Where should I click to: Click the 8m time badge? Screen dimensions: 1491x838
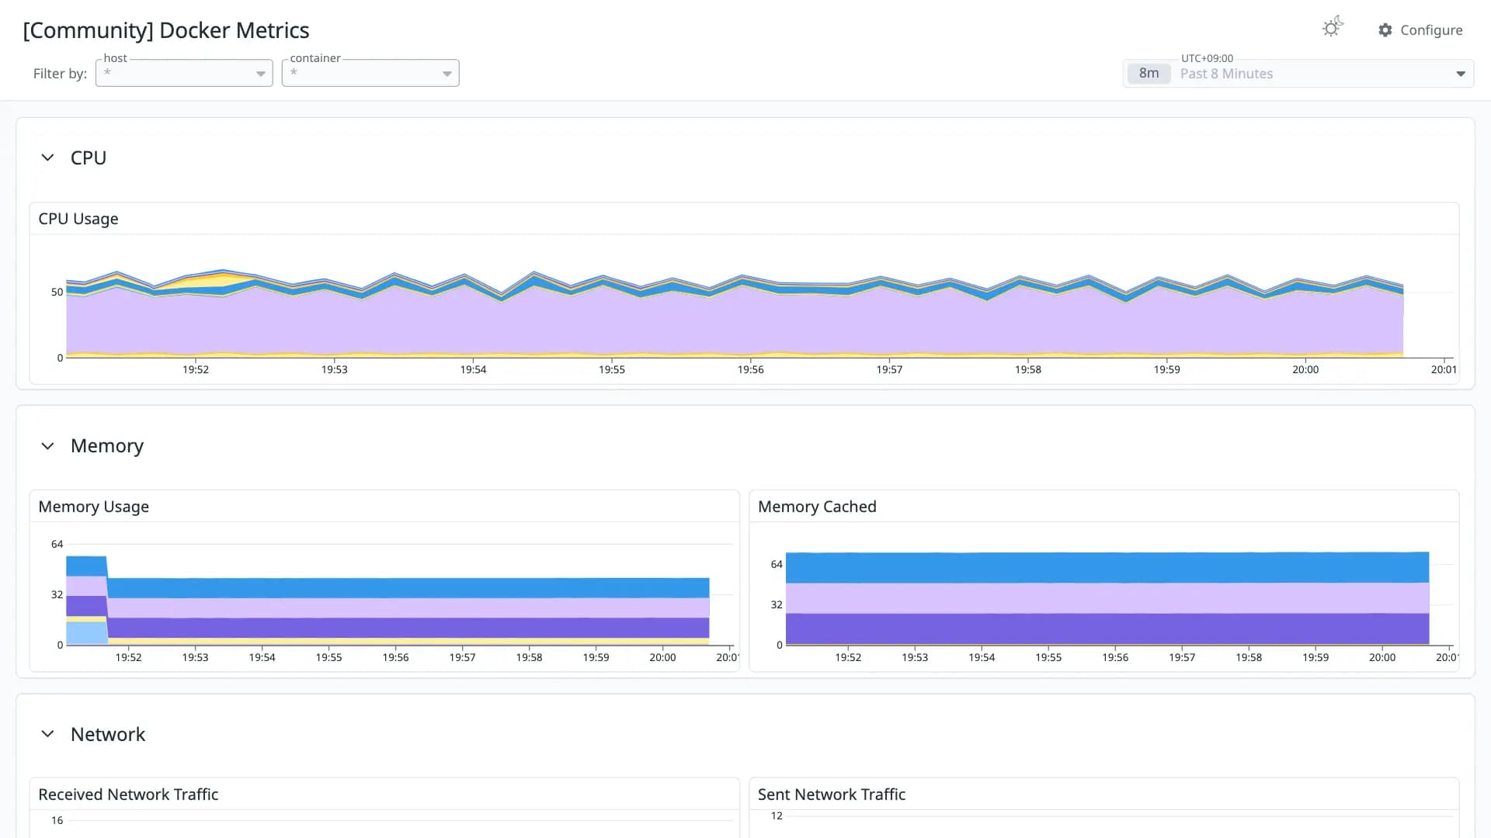coord(1149,74)
